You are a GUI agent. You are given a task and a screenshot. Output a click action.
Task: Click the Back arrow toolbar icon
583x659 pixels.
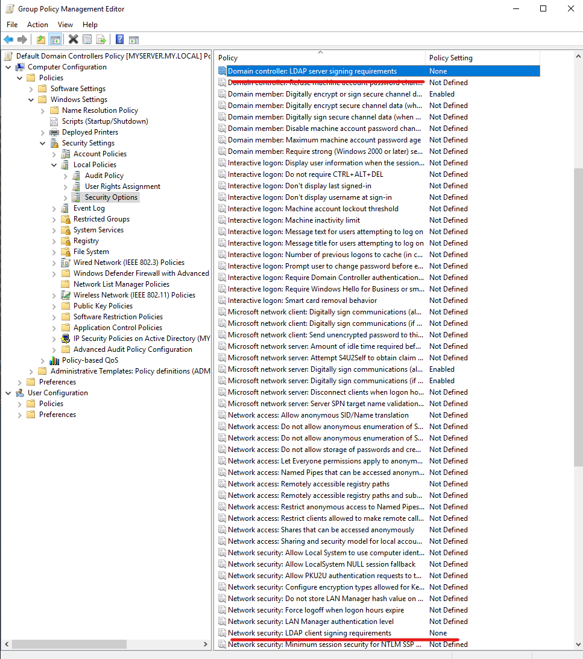point(8,40)
